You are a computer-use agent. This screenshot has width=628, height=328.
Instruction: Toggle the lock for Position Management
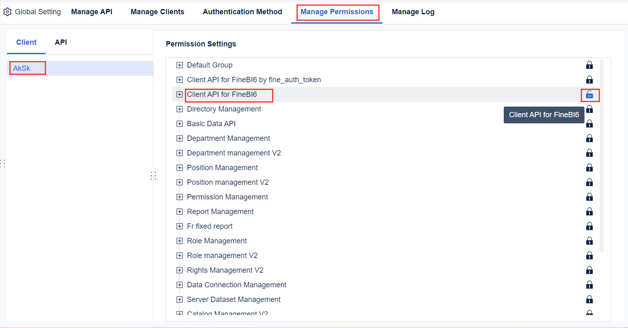click(590, 168)
